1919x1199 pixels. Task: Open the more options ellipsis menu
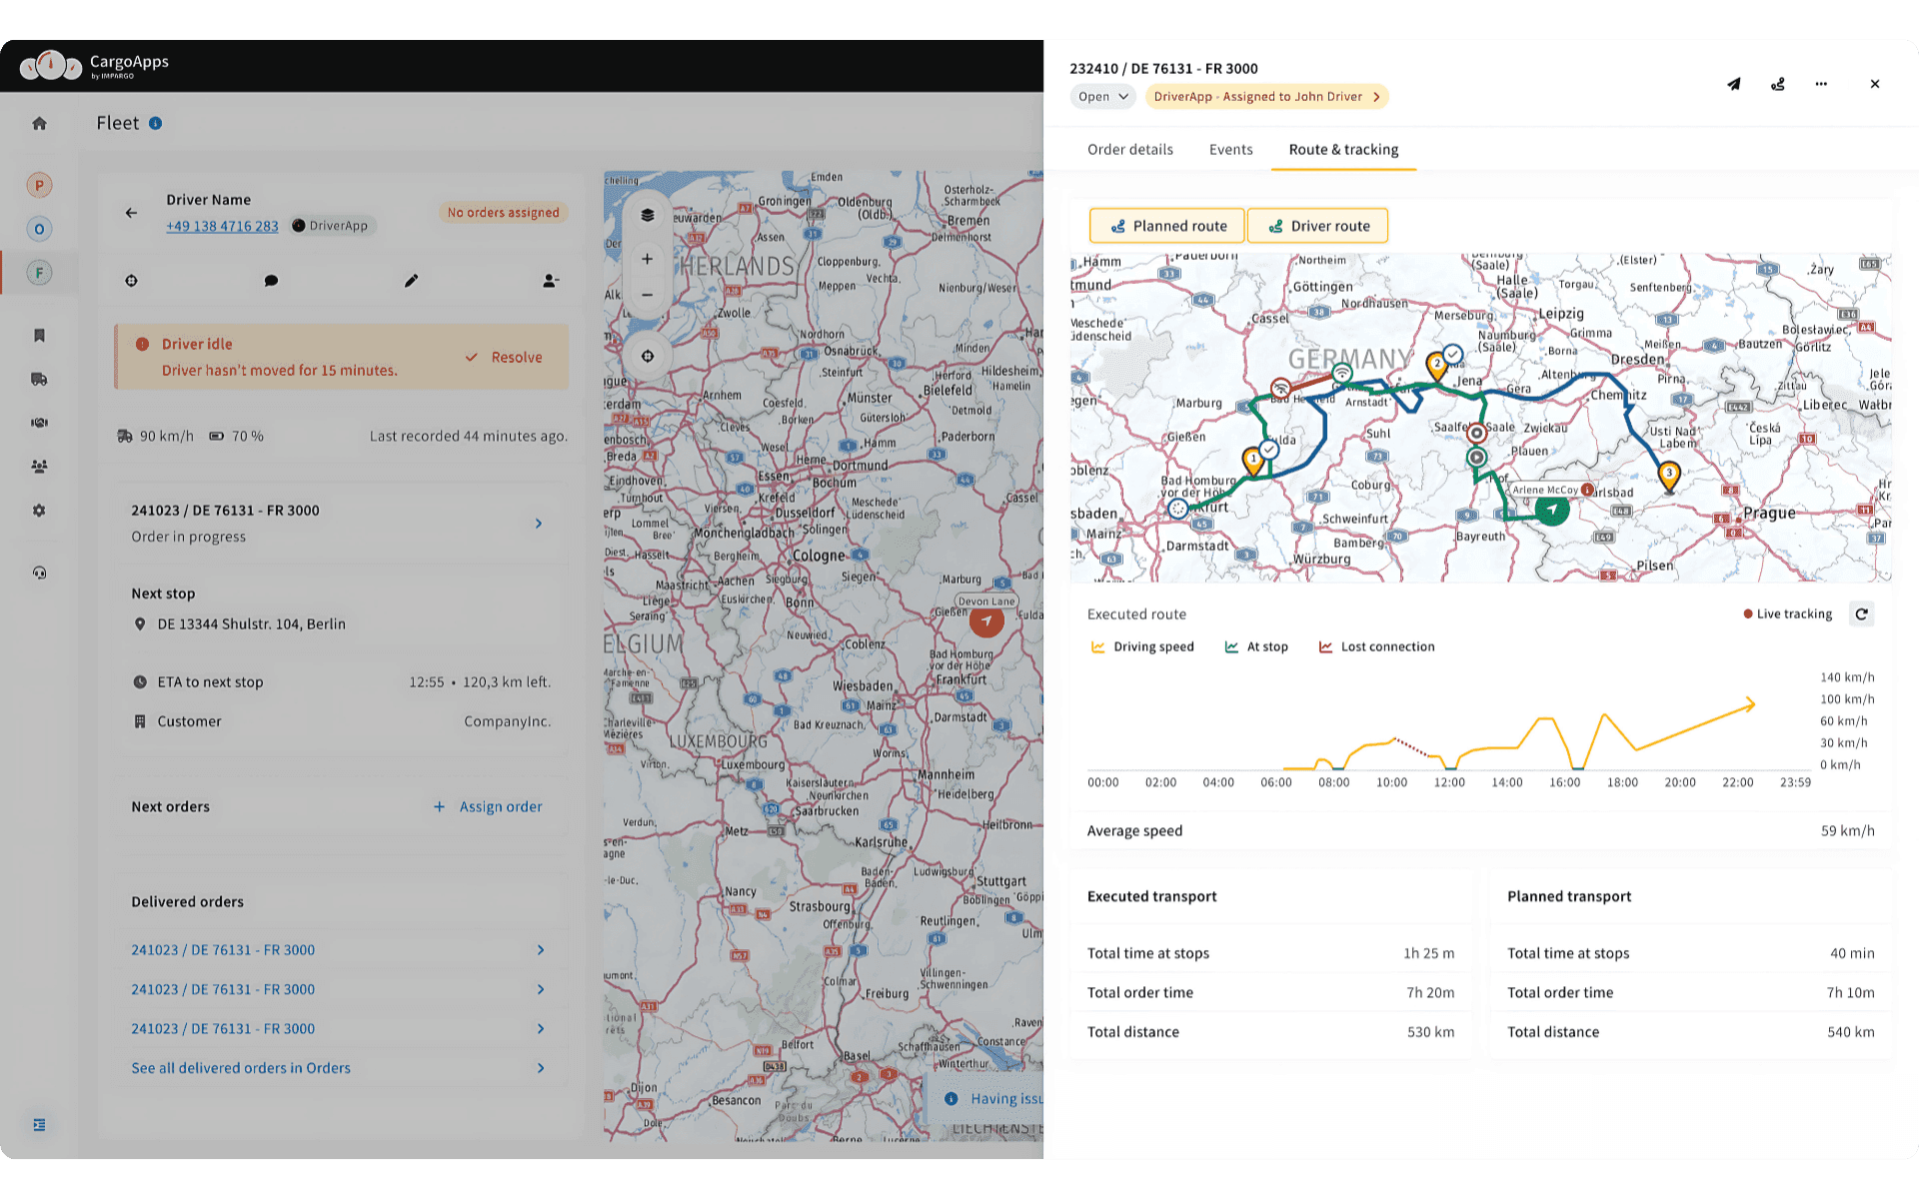1821,84
